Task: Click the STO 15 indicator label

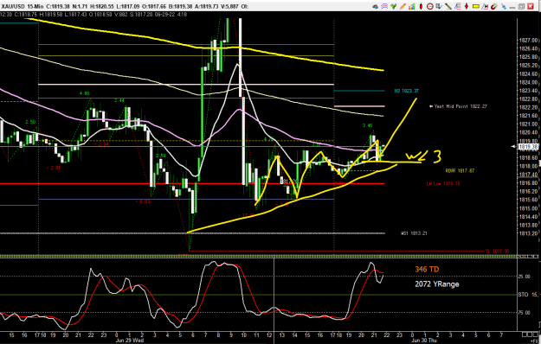Action: [x=528, y=295]
